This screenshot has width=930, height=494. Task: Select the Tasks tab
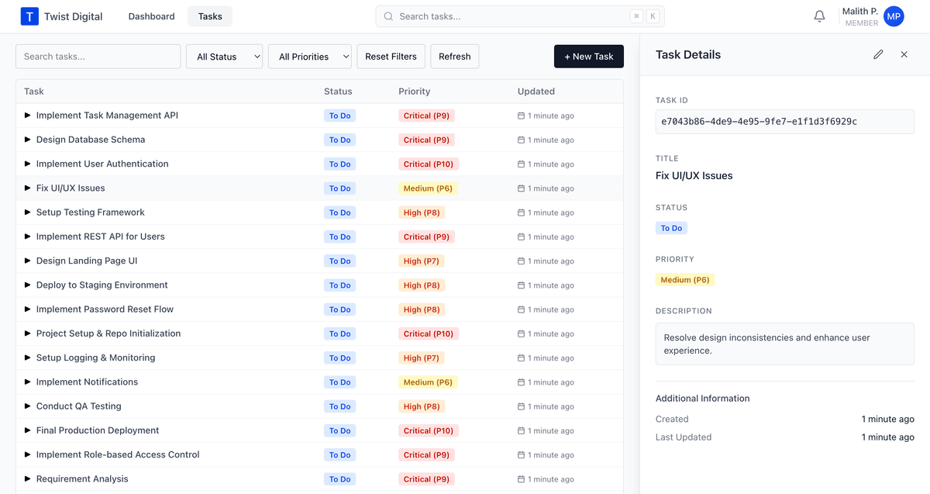[209, 16]
